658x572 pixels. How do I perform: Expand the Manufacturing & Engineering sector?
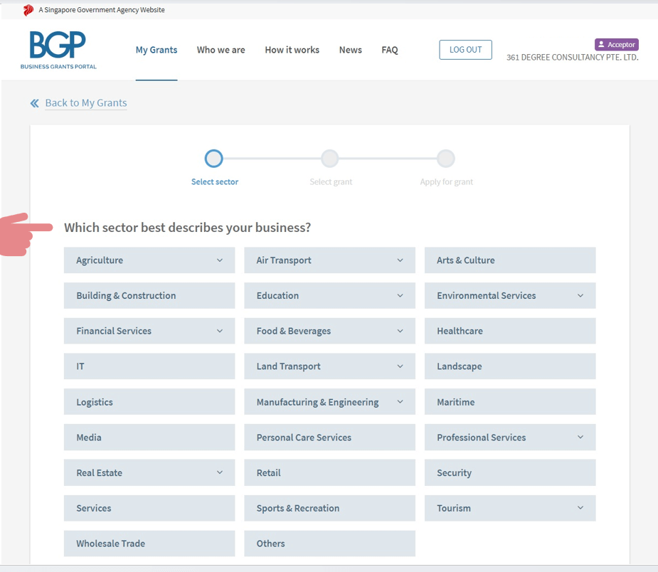pyautogui.click(x=400, y=402)
